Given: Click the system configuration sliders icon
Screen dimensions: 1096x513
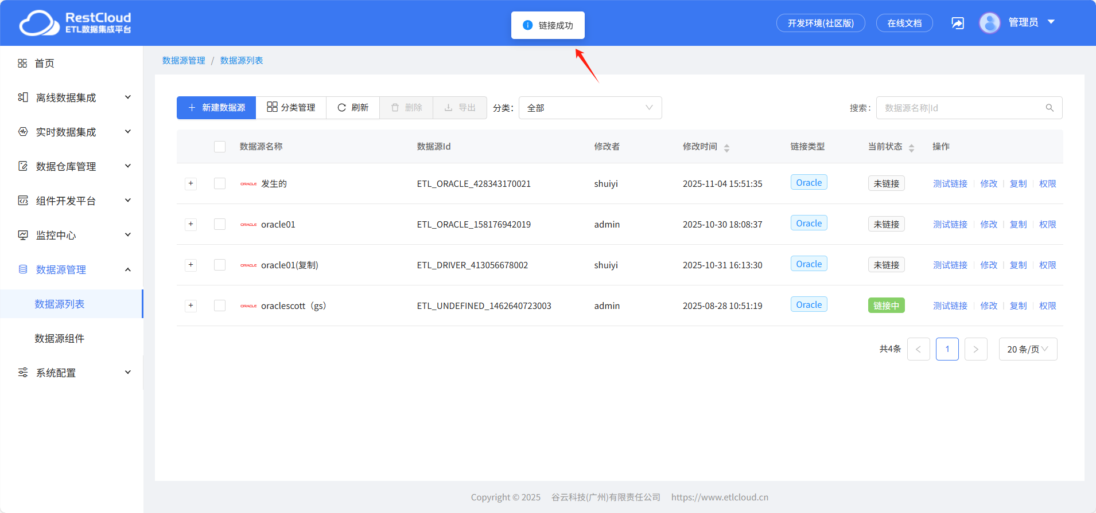Looking at the screenshot, I should (x=23, y=373).
